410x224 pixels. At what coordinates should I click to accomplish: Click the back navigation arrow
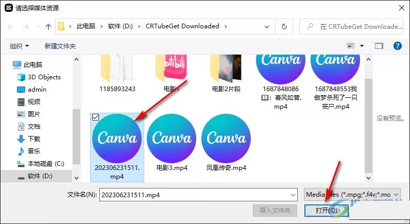pyautogui.click(x=11, y=26)
